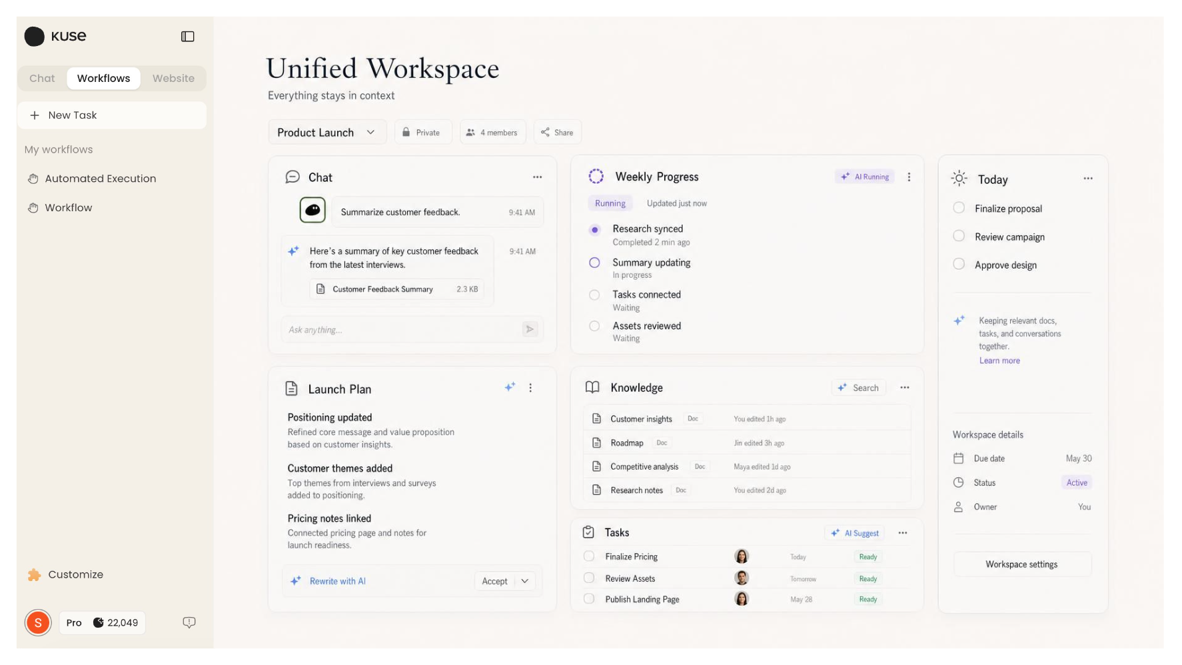
Task: Follow the Learn more link
Action: 999,360
